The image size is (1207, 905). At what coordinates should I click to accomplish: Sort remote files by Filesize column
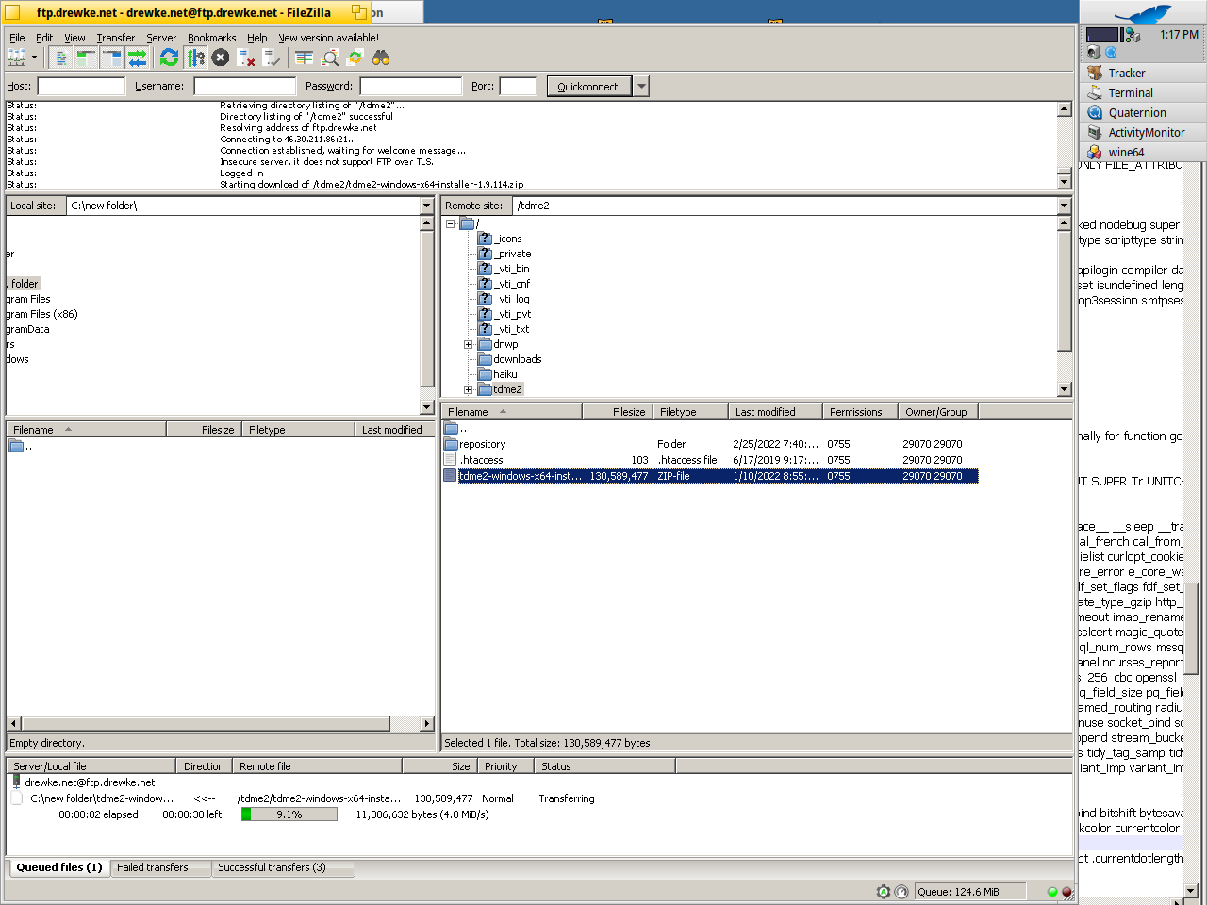click(x=617, y=412)
